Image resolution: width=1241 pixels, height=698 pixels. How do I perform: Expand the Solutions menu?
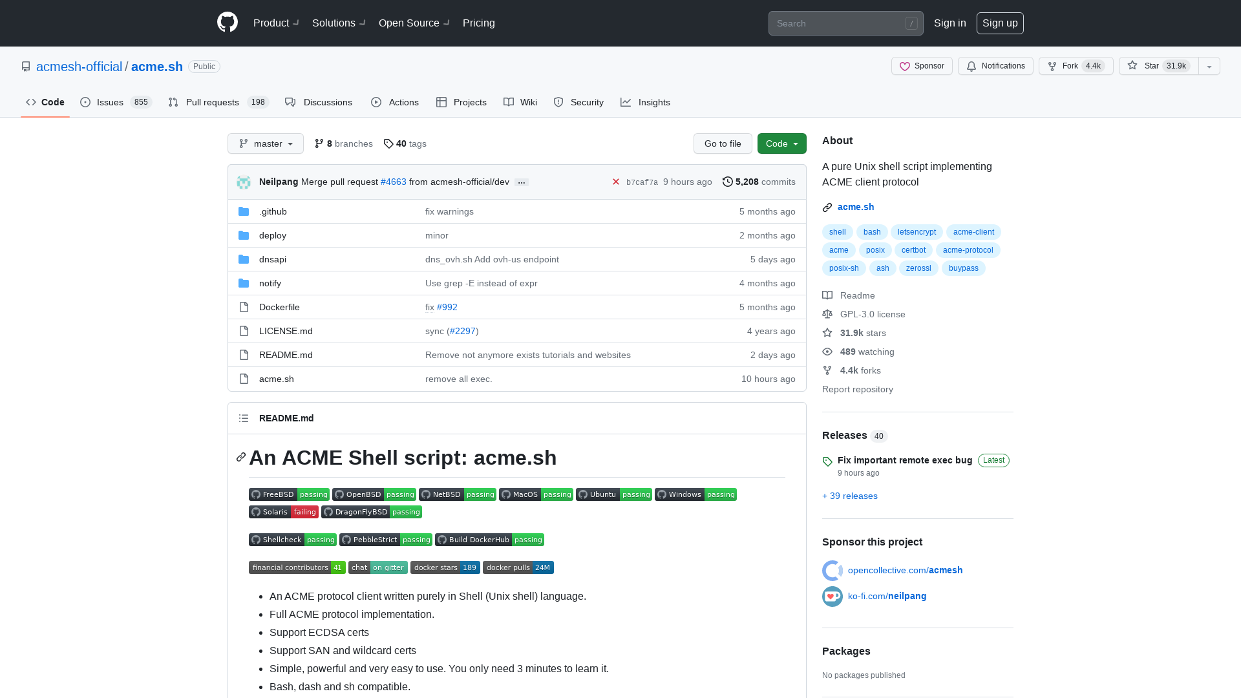pyautogui.click(x=339, y=23)
